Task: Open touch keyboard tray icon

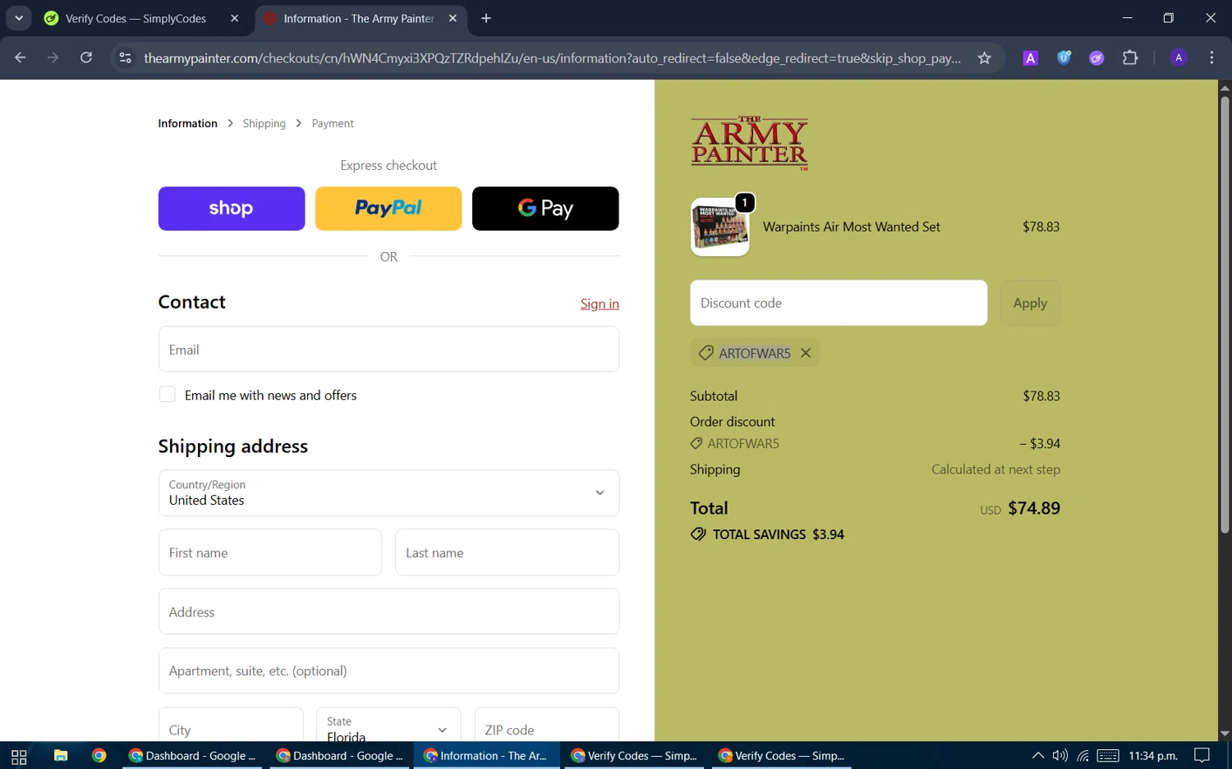Action: click(1108, 756)
